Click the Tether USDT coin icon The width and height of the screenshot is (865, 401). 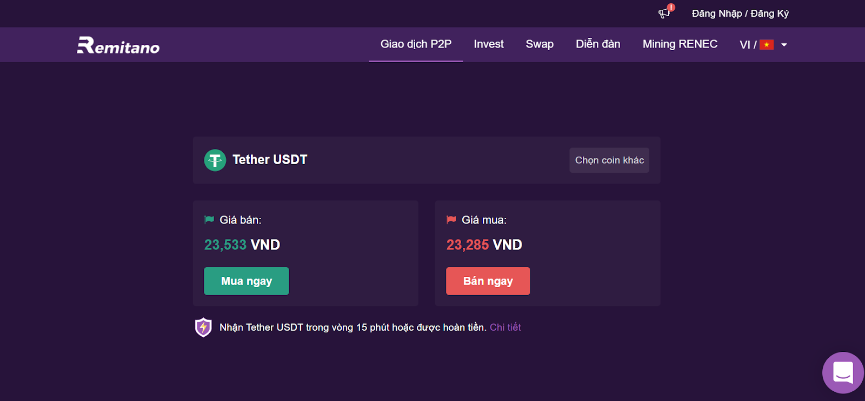click(x=215, y=160)
